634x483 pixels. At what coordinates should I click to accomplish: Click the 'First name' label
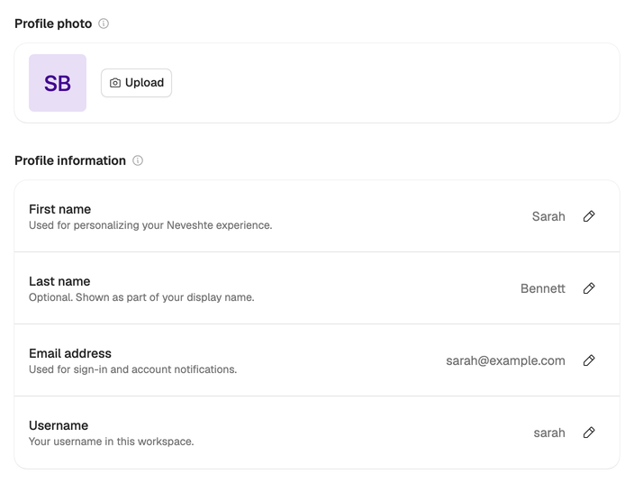pos(59,209)
